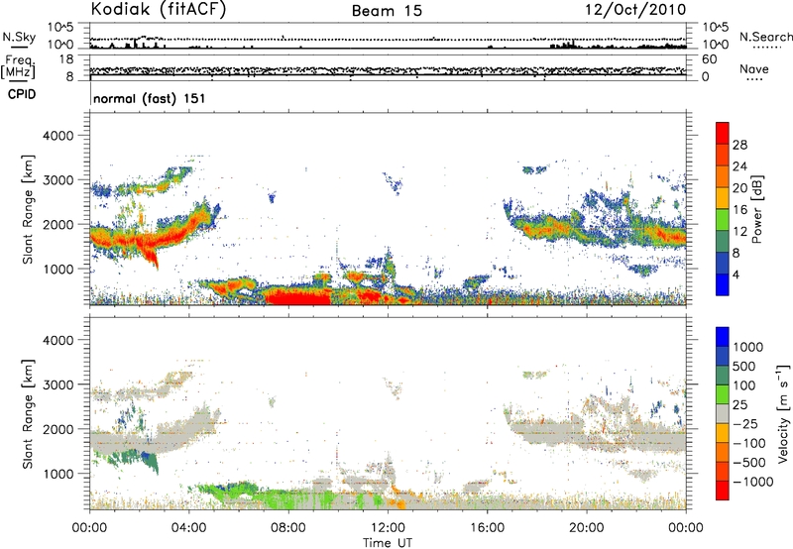Pick the bright green 25–100 velocity swatch

[723, 394]
